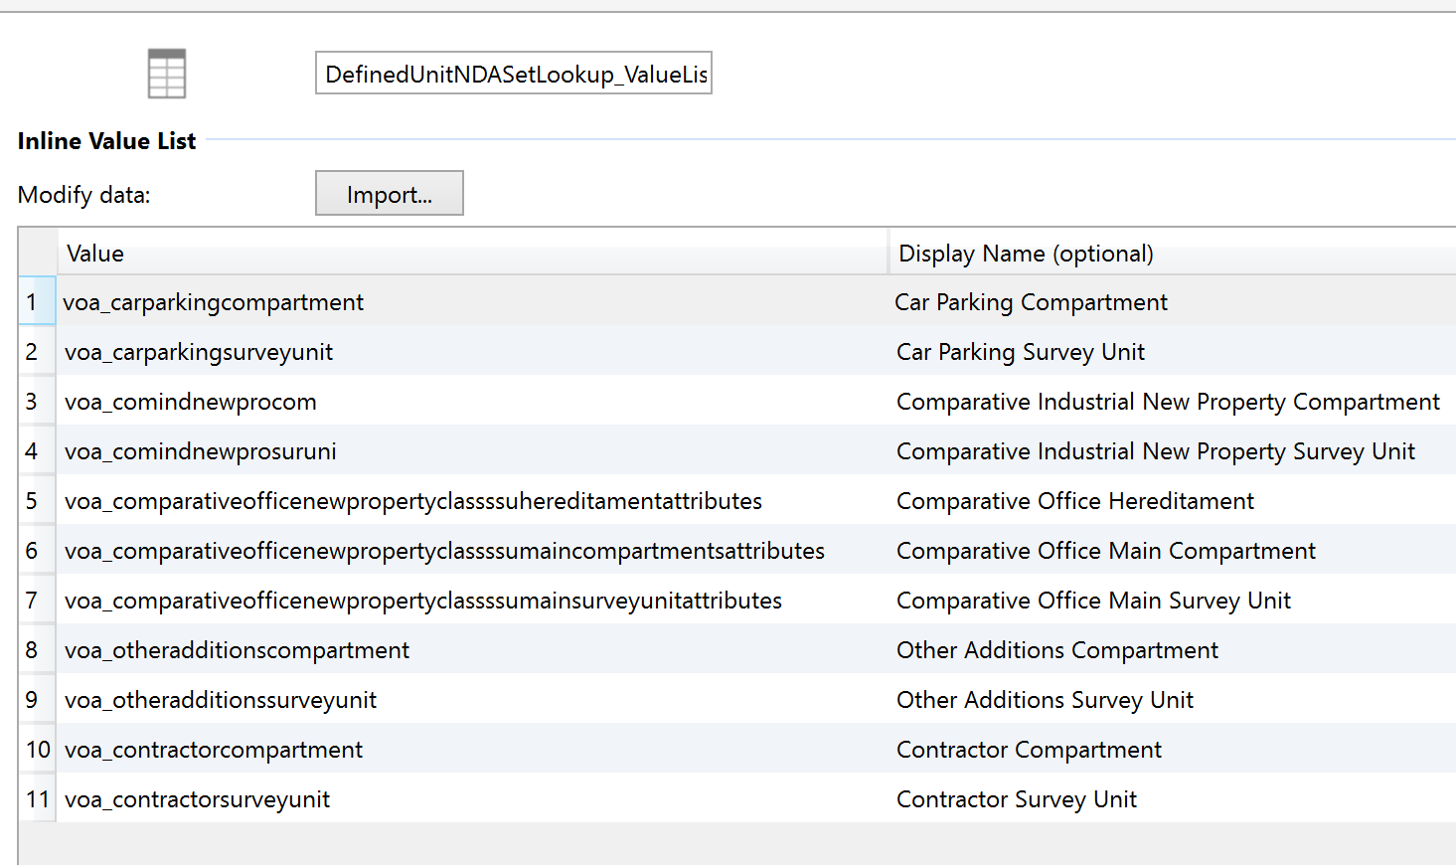Click the Display Name (optional) column header
Viewport: 1456px width, 865px height.
tap(1025, 254)
